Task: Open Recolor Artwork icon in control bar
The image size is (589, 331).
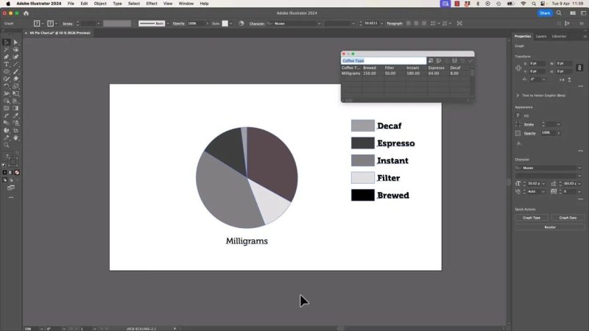Action: 241,24
